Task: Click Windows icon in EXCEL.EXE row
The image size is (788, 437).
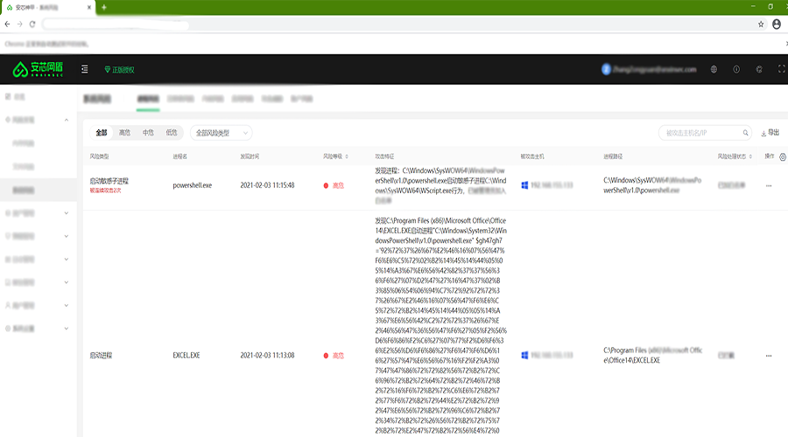Action: point(524,355)
